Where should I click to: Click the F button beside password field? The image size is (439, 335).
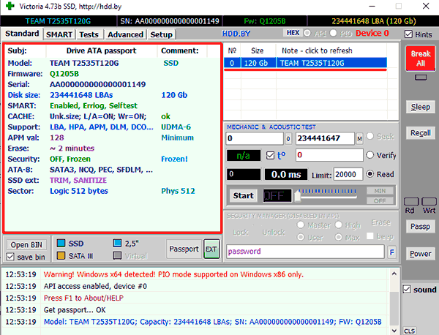(x=392, y=253)
